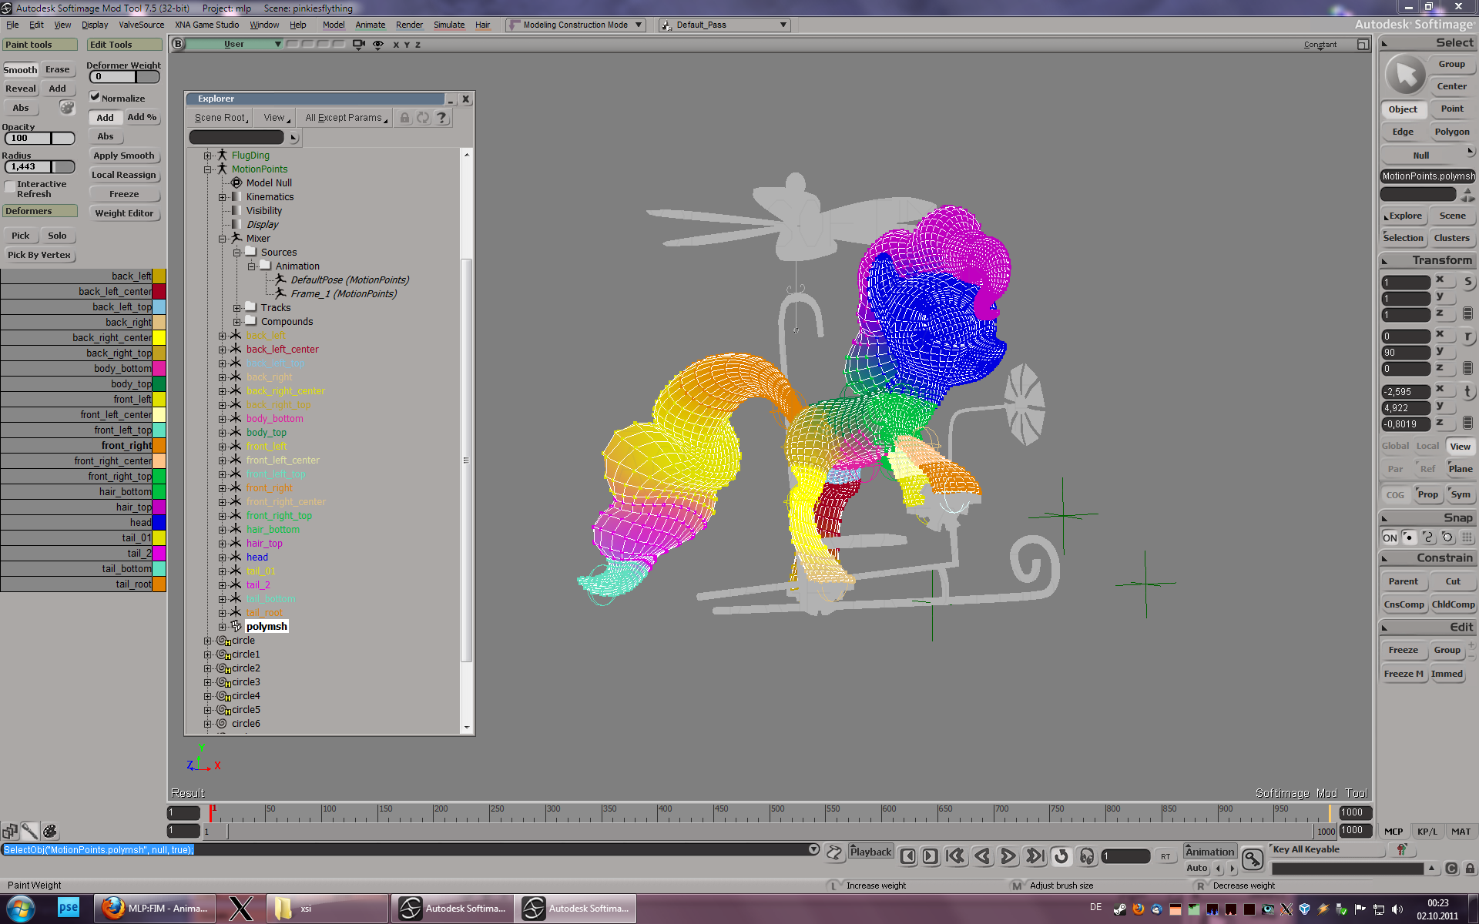Click the grid snap icon
The height and width of the screenshot is (924, 1479).
1467,537
